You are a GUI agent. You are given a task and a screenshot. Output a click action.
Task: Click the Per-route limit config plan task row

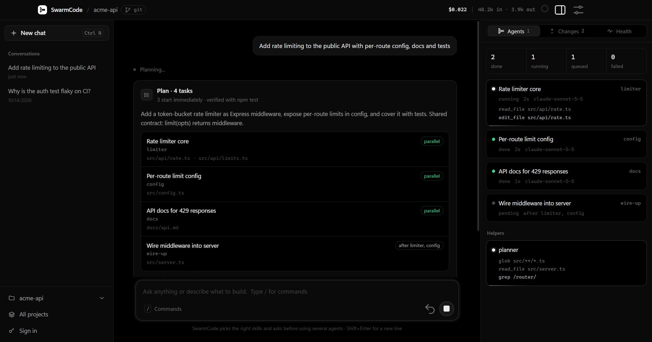pyautogui.click(x=295, y=184)
